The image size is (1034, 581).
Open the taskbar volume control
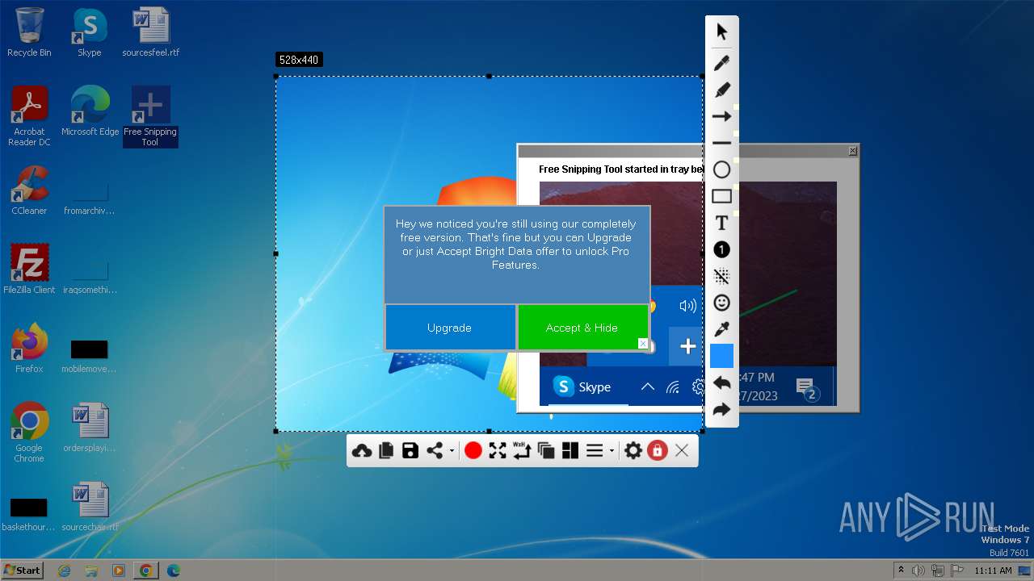918,571
